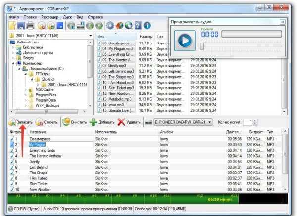297x216 pixels.
Task: Click the Стереть erase button
Action: pos(47,122)
